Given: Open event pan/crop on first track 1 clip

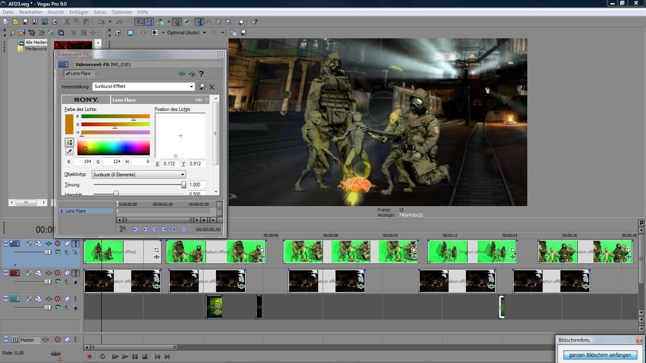Looking at the screenshot, I should 157,250.
